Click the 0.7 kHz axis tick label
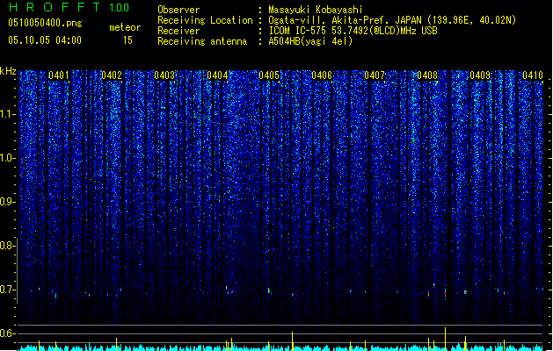This screenshot has height=351, width=553. [x=7, y=290]
